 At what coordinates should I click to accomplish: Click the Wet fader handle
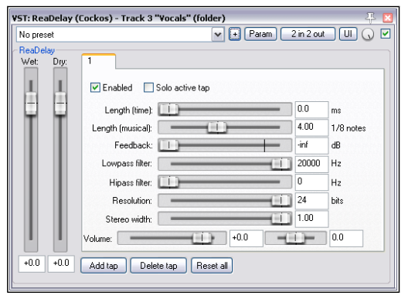click(31, 104)
